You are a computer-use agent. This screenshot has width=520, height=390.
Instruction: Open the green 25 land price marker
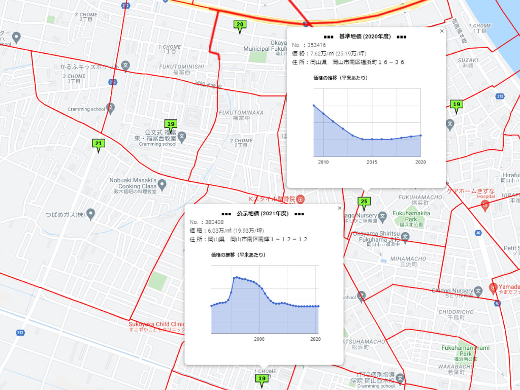(363, 202)
